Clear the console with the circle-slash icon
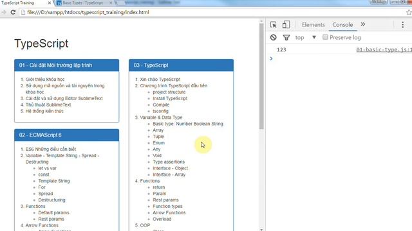 click(x=273, y=37)
